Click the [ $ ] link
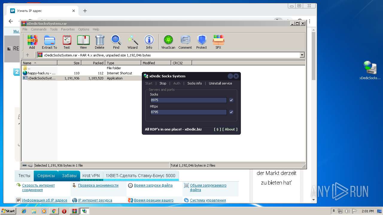This screenshot has width=383, height=215. coord(218,129)
